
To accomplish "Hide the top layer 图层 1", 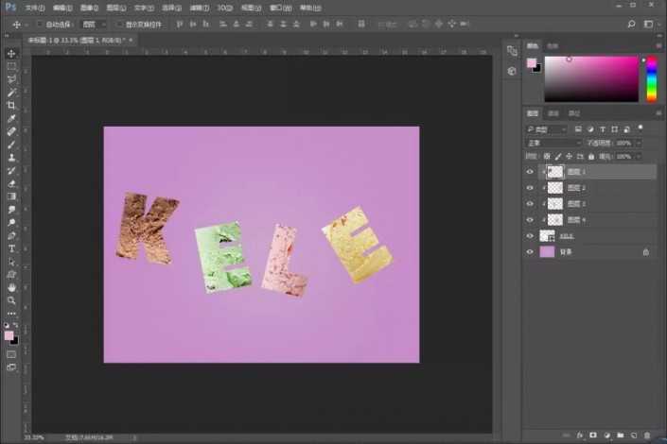I will (x=530, y=172).
